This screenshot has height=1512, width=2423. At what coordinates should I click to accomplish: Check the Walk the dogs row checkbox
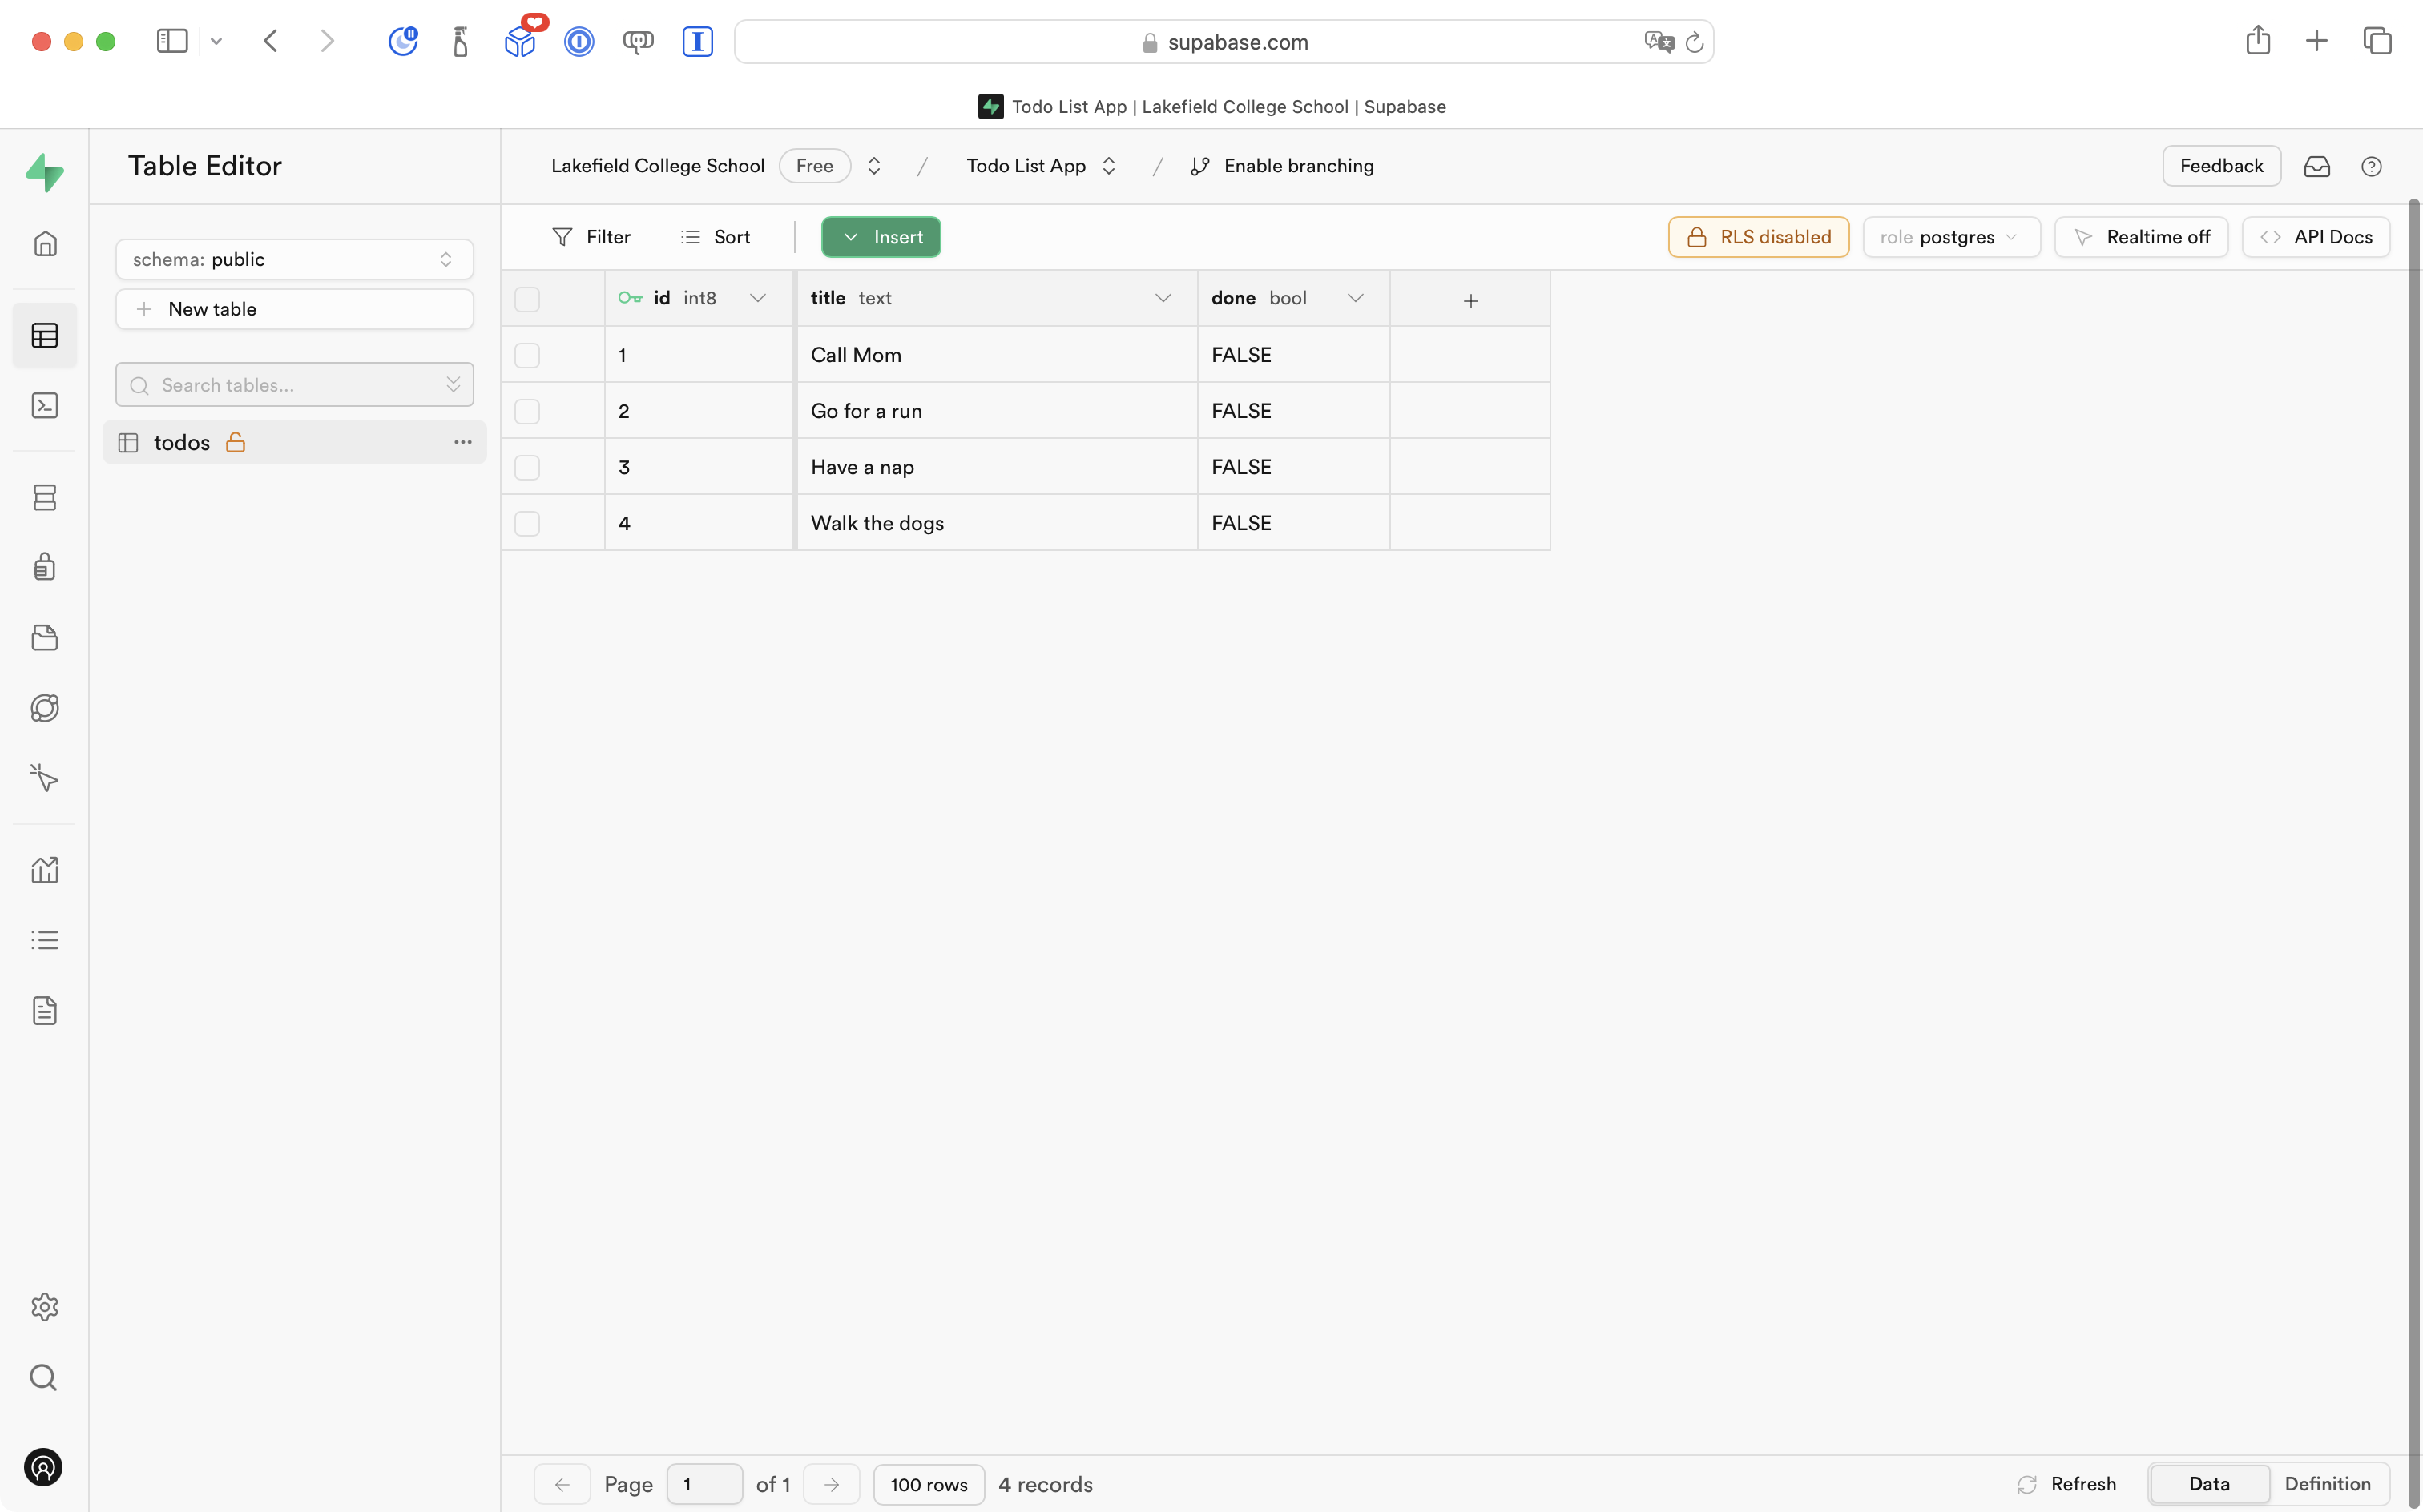pos(528,522)
